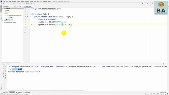The height and width of the screenshot is (95, 169).
Task: Expand the .idea folder in project tree
Action: tap(4, 10)
